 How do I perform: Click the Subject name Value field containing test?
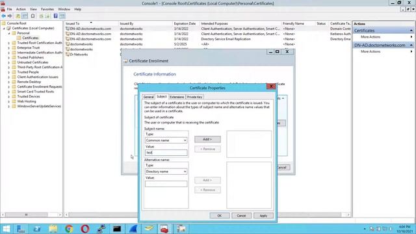click(166, 153)
